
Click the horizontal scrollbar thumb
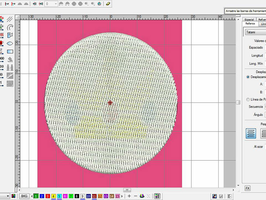click(127, 190)
